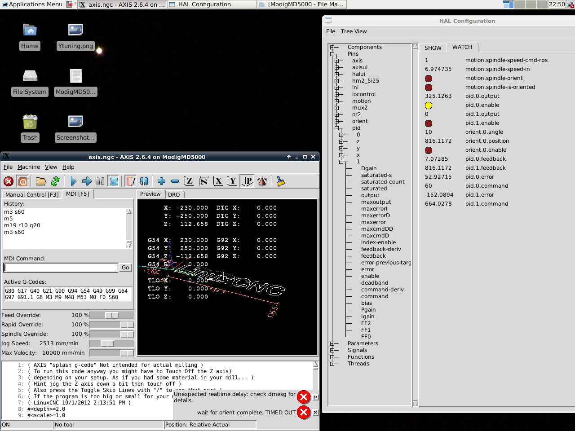Viewport: 575px width, 431px height.
Task: Open Tree View menu in HAL Configuration
Action: [354, 31]
